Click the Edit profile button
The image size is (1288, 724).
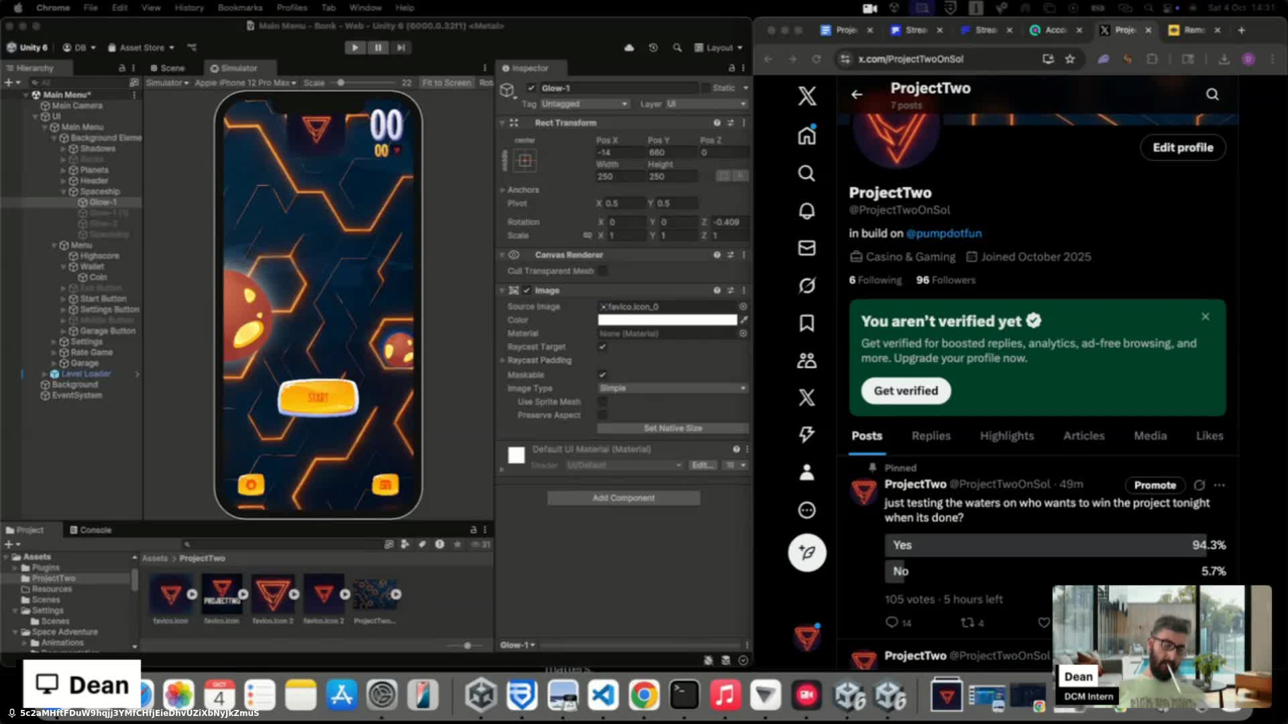click(1182, 147)
